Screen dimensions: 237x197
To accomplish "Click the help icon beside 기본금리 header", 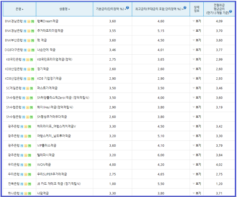I will (128, 8).
